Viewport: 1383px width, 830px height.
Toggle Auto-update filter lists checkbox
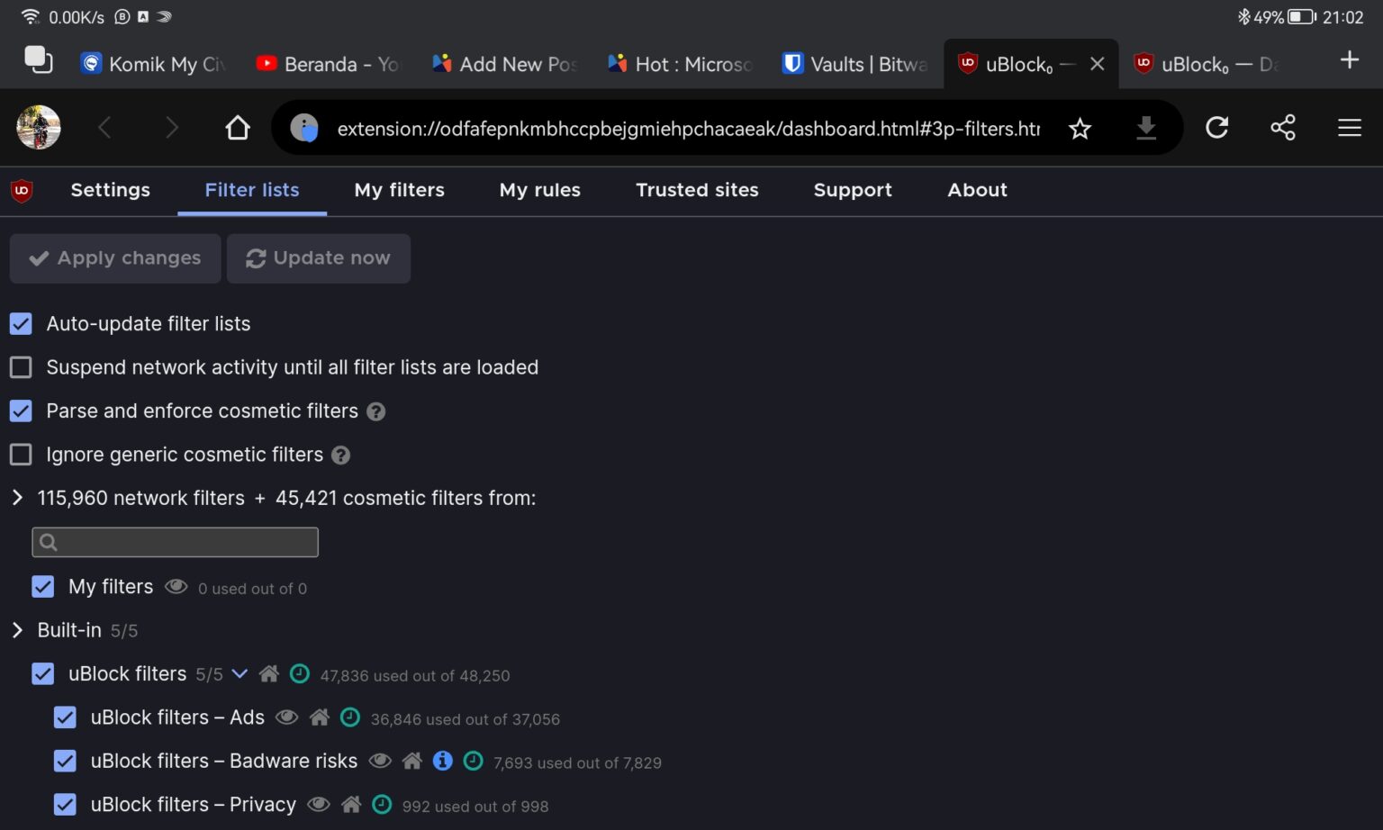(21, 323)
